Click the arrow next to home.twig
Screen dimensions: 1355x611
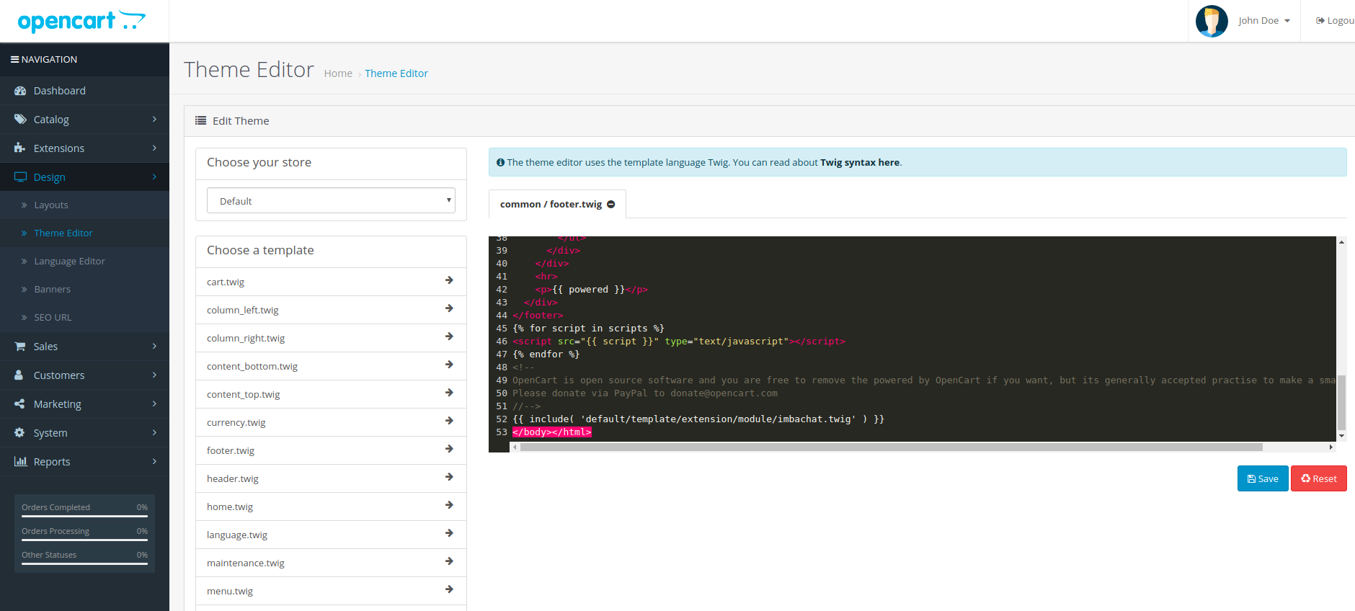coord(449,505)
